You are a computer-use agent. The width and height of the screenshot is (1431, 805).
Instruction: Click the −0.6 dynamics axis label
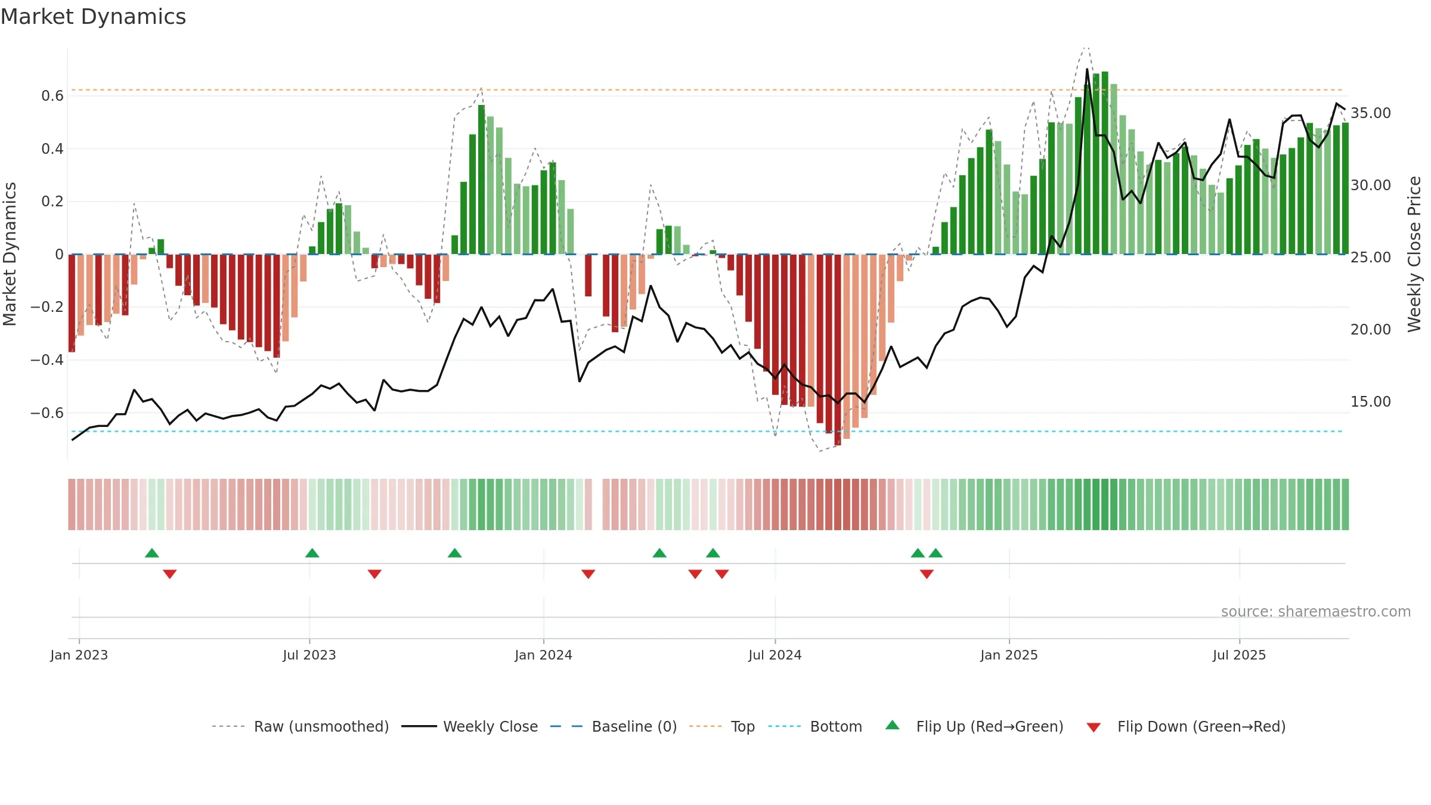pyautogui.click(x=47, y=413)
